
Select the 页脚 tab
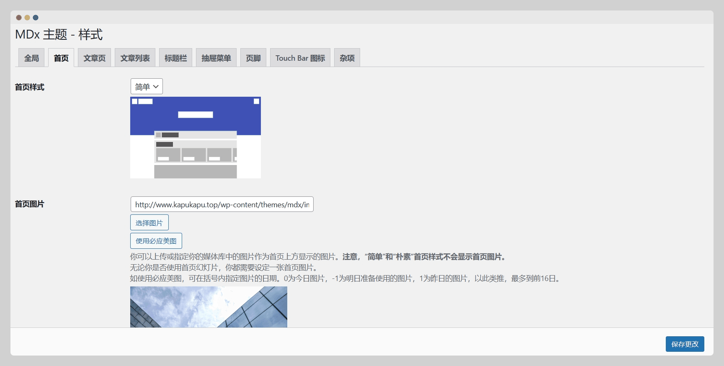click(x=253, y=58)
